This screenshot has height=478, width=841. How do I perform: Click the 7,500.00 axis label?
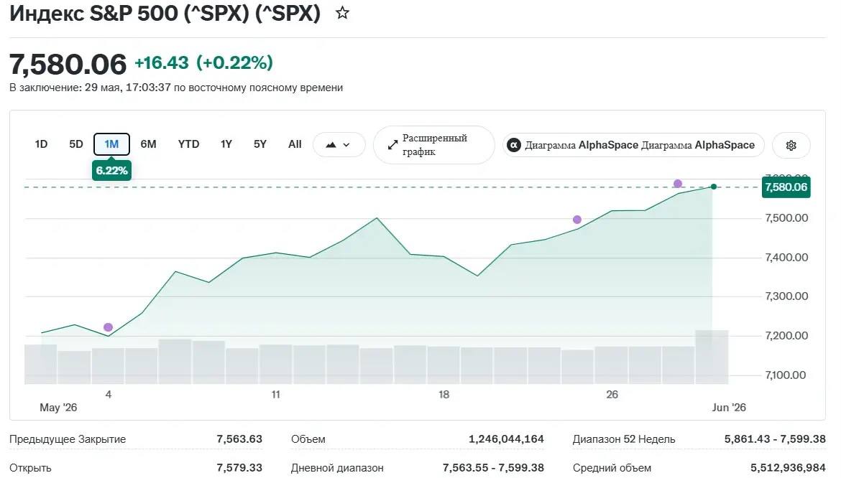[786, 218]
